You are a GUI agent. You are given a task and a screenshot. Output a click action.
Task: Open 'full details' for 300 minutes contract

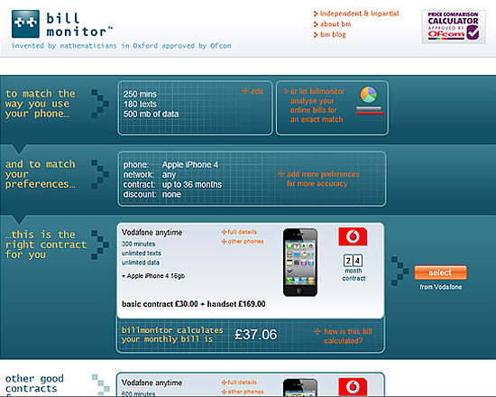click(x=239, y=232)
